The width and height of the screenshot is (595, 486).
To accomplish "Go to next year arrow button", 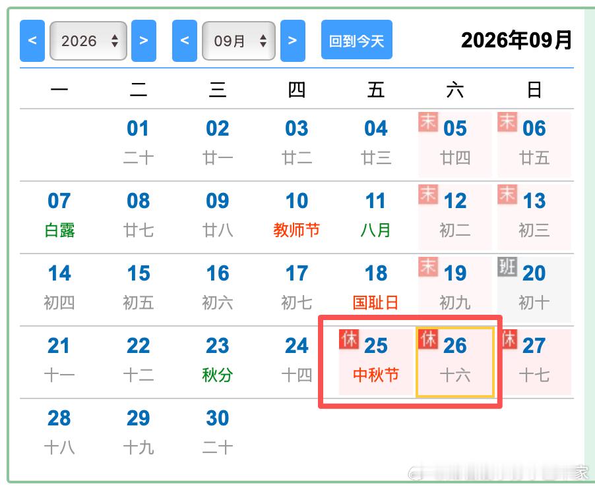I will pos(143,41).
